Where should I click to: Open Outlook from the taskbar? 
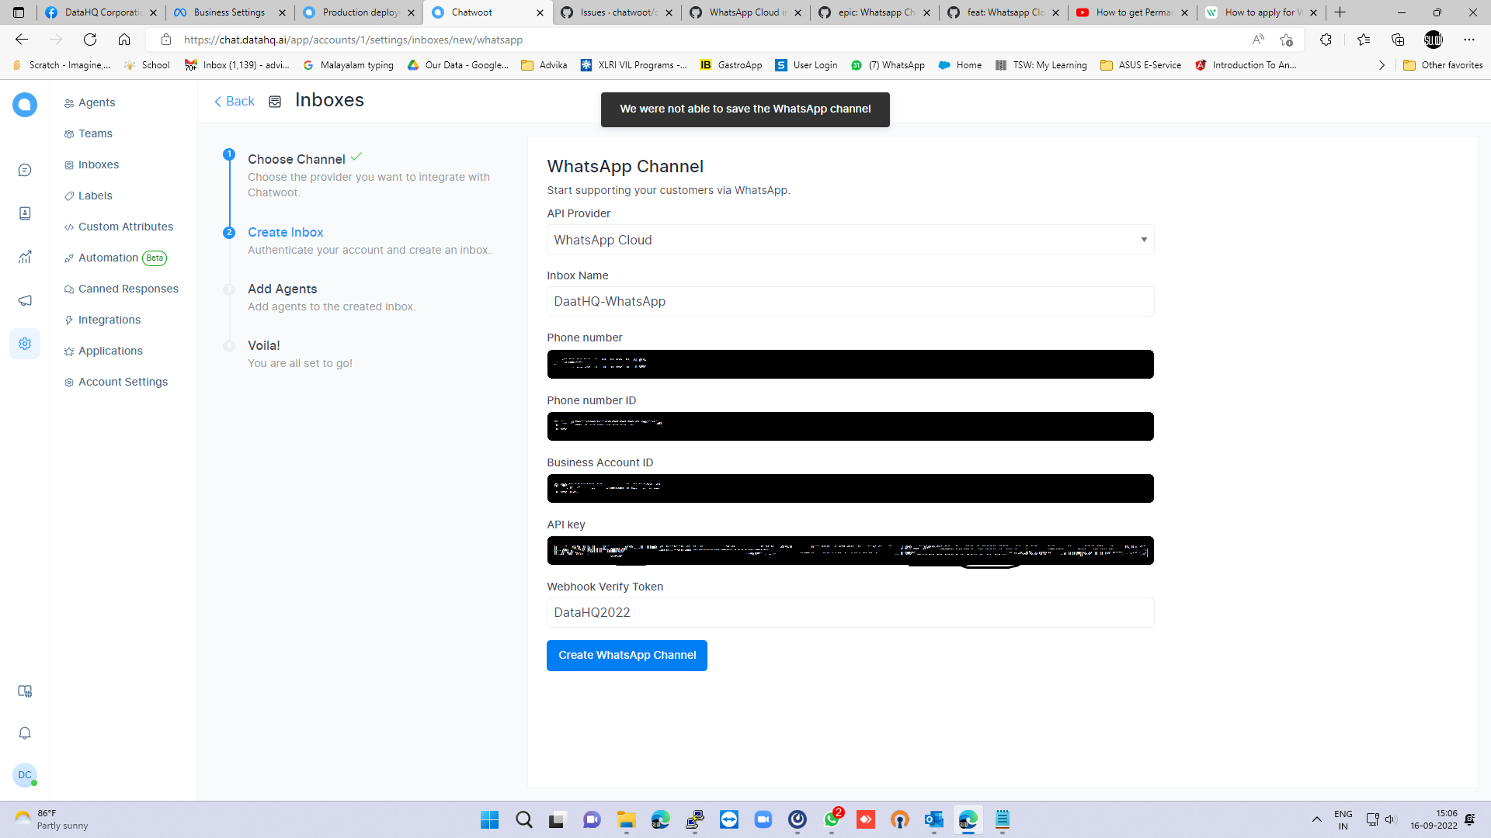(x=933, y=820)
